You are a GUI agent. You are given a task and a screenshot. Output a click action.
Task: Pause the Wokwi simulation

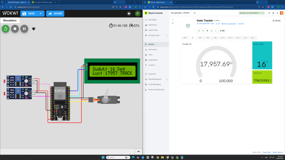point(24,29)
